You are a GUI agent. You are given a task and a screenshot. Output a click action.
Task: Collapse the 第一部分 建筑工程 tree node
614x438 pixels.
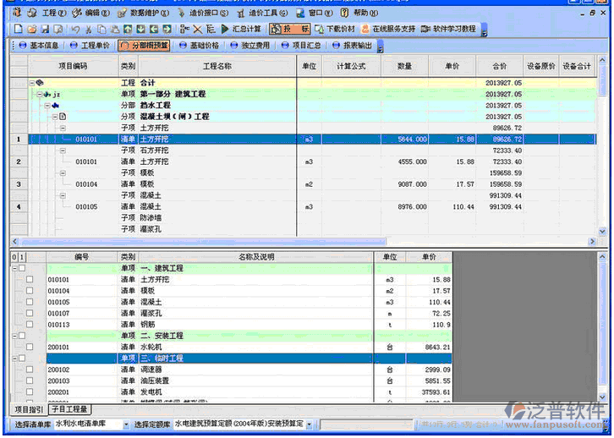point(40,94)
